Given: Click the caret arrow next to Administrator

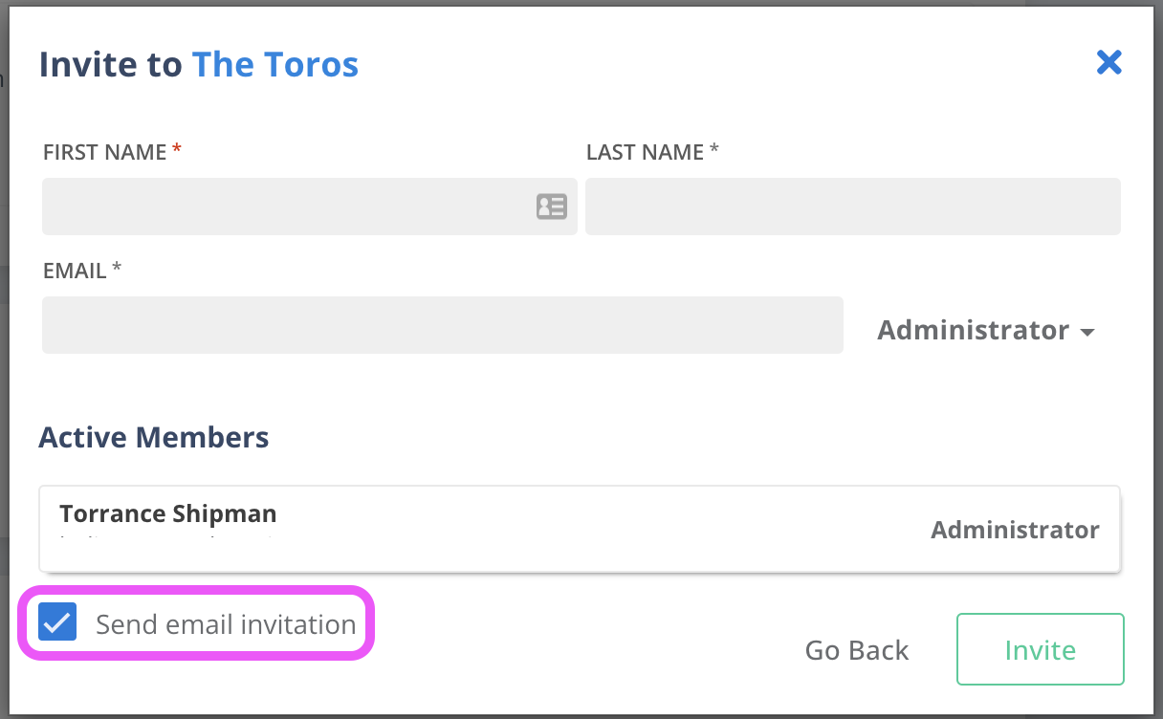Looking at the screenshot, I should 1086,332.
